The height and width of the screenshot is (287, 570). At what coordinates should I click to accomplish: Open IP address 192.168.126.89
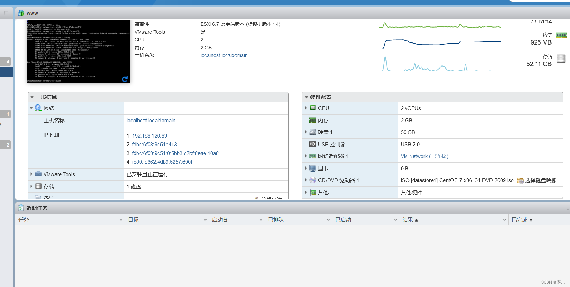tap(150, 136)
